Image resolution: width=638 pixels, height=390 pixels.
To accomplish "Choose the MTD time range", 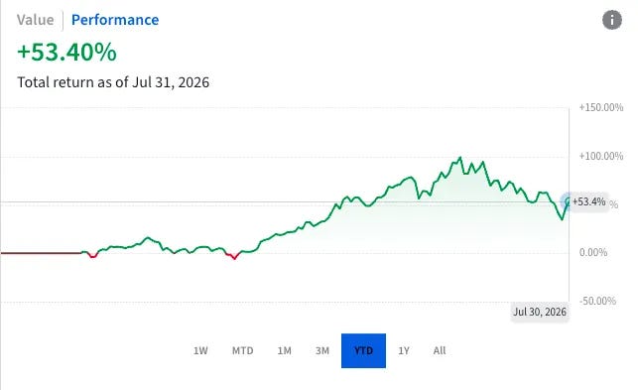I will coord(242,350).
